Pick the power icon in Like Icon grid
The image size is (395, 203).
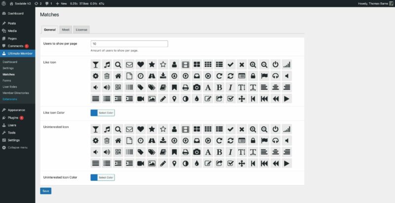pos(276,65)
